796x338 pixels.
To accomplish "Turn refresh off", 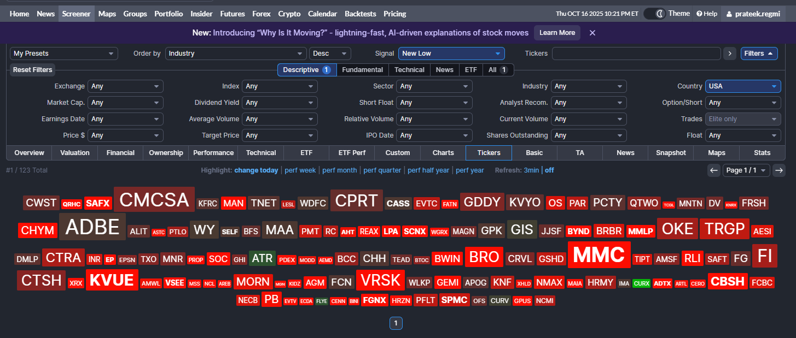I will coord(549,170).
